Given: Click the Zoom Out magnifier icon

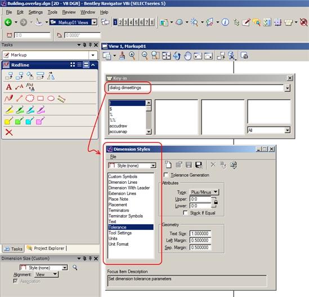Looking at the screenshot, I should coord(145,56).
